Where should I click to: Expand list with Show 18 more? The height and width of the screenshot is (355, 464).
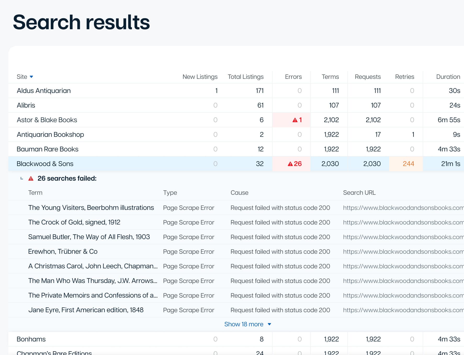click(x=247, y=324)
